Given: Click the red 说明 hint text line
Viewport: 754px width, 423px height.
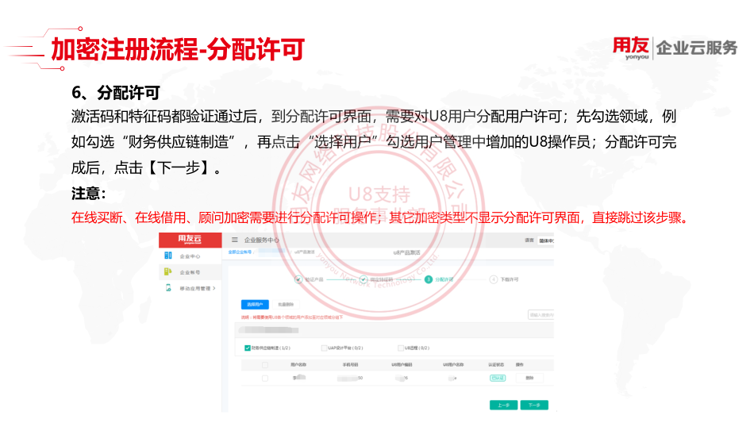Looking at the screenshot, I should 292,317.
